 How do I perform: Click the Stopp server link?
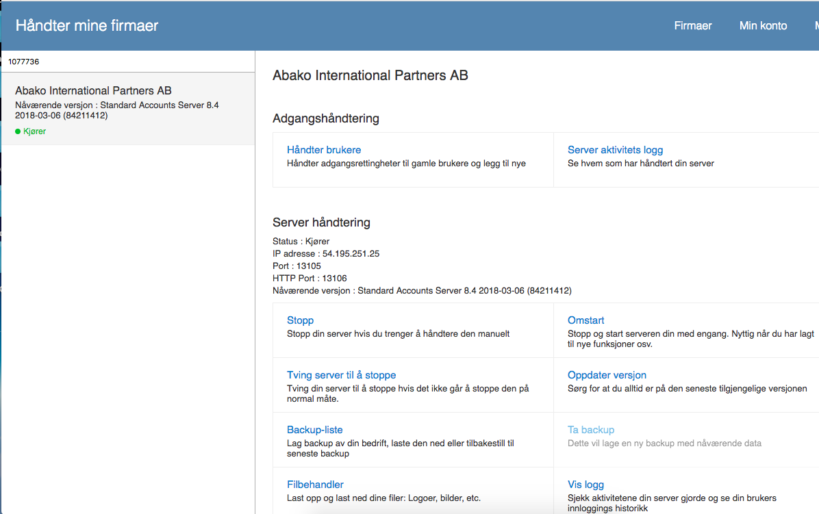coord(301,320)
